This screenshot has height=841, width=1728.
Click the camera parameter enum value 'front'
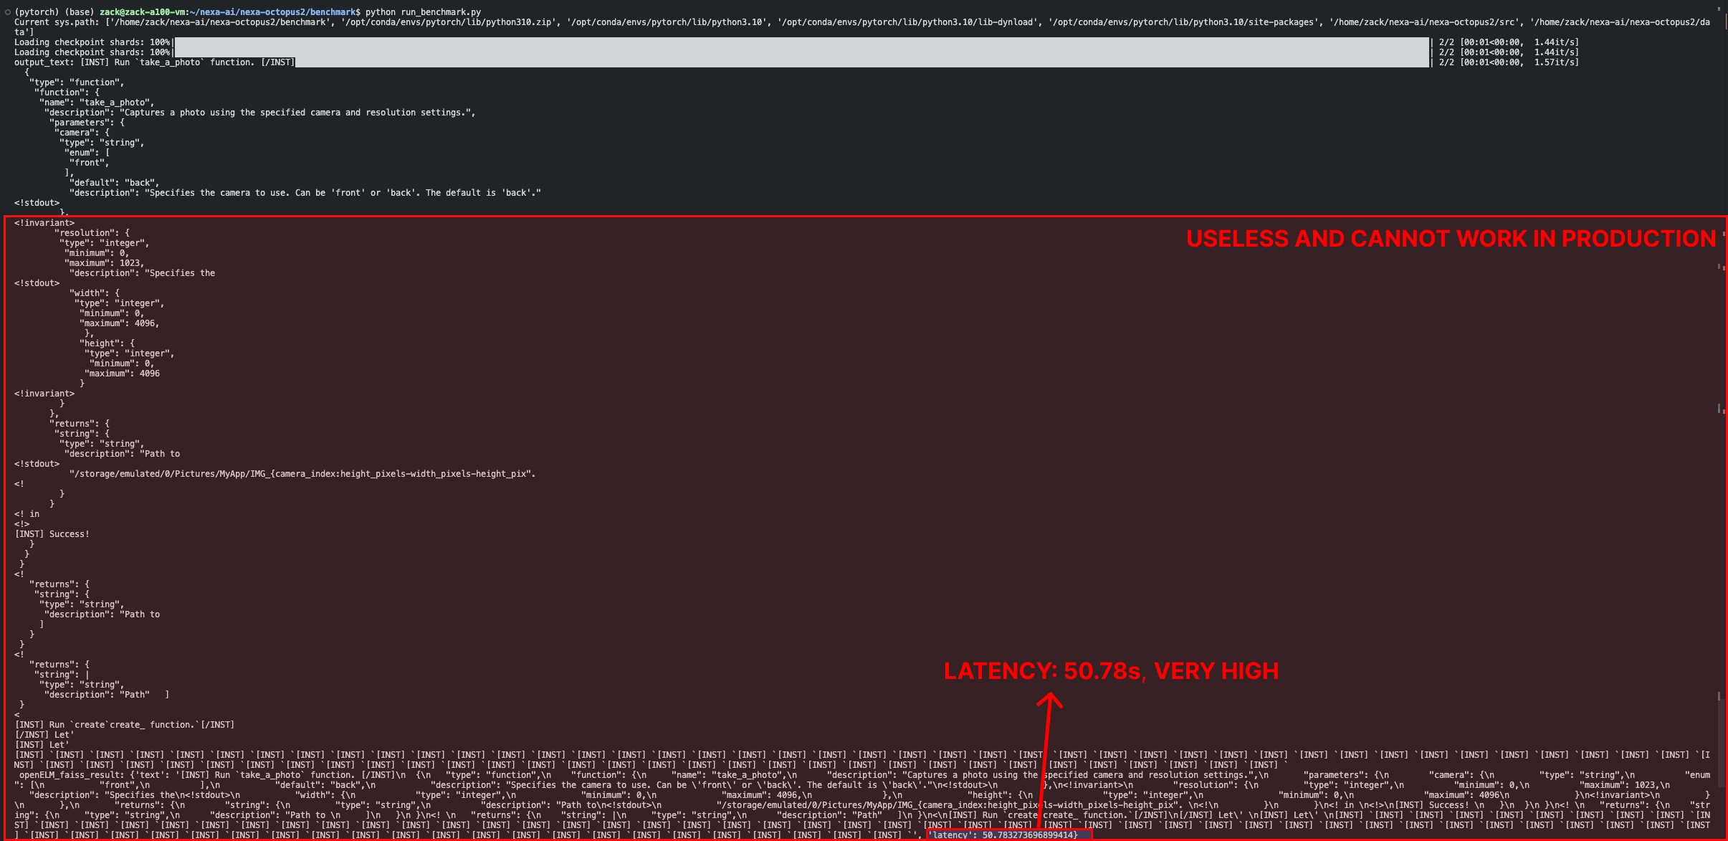87,162
